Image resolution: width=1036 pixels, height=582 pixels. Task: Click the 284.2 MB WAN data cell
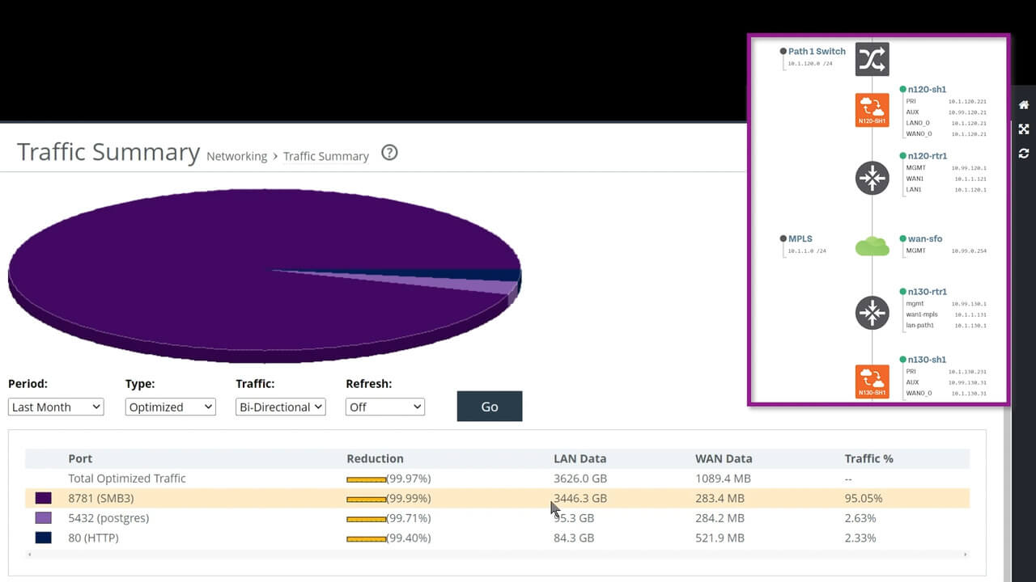[720, 518]
